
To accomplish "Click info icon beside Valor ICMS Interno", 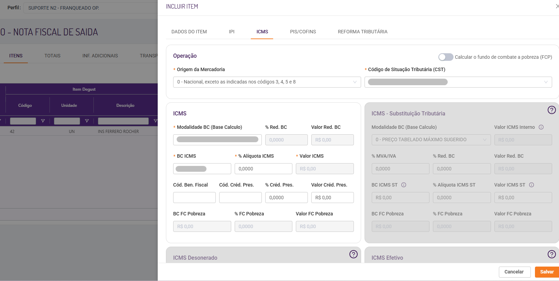I will (541, 127).
